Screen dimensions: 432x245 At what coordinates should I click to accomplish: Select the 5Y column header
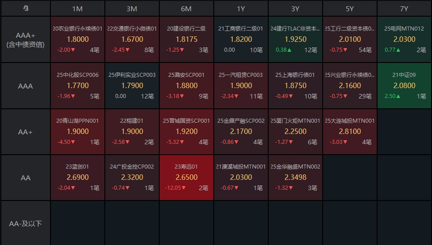[x=350, y=9]
